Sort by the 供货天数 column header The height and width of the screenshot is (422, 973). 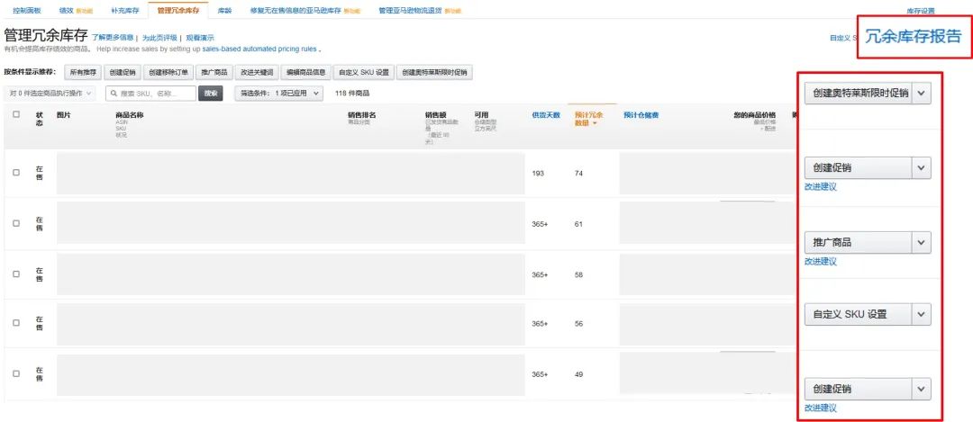546,114
